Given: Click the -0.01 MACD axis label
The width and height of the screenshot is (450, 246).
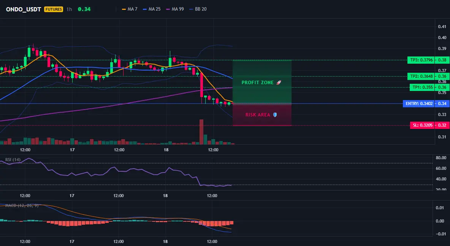Looking at the screenshot, I should [441, 234].
